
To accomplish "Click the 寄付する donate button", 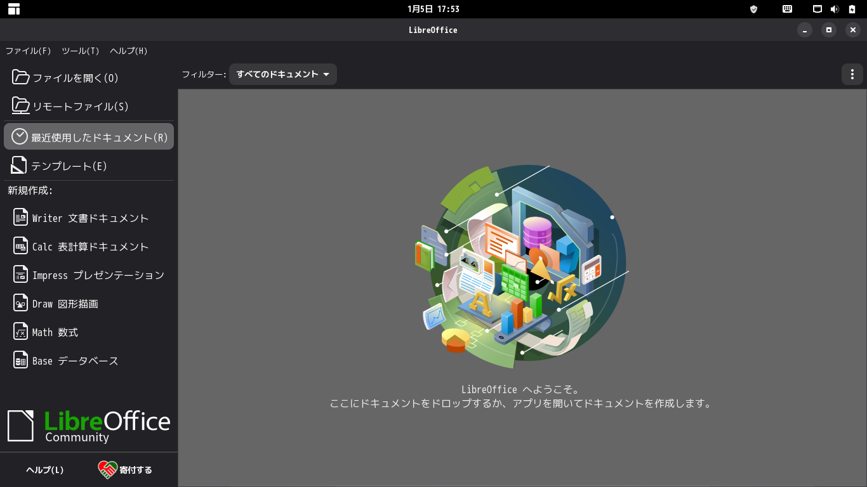I will coord(125,470).
